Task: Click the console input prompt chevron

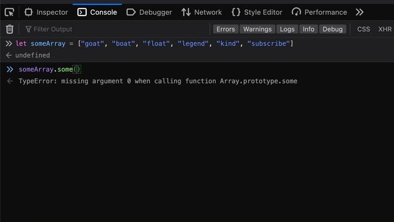Action: (x=10, y=69)
